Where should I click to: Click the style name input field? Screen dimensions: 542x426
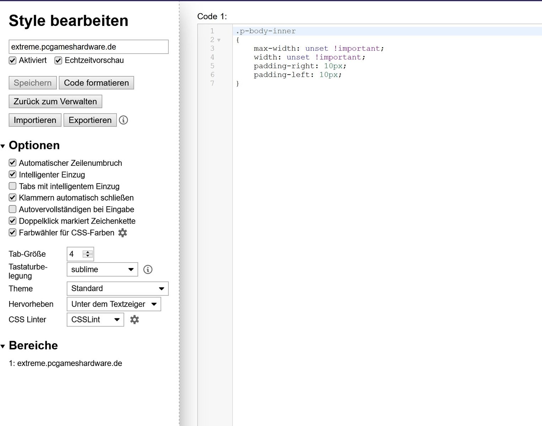88,47
